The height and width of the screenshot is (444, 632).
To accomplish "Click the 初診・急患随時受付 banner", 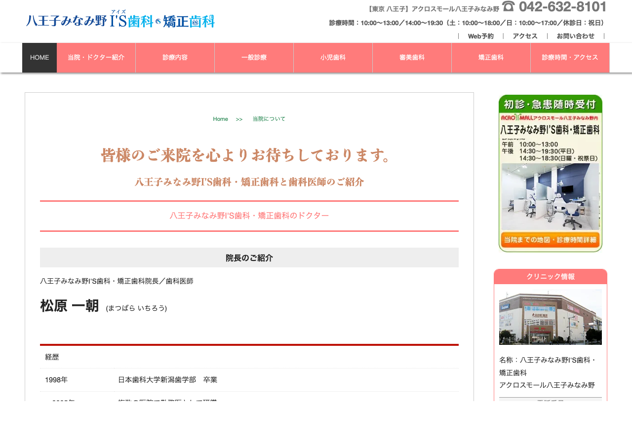I will (551, 173).
